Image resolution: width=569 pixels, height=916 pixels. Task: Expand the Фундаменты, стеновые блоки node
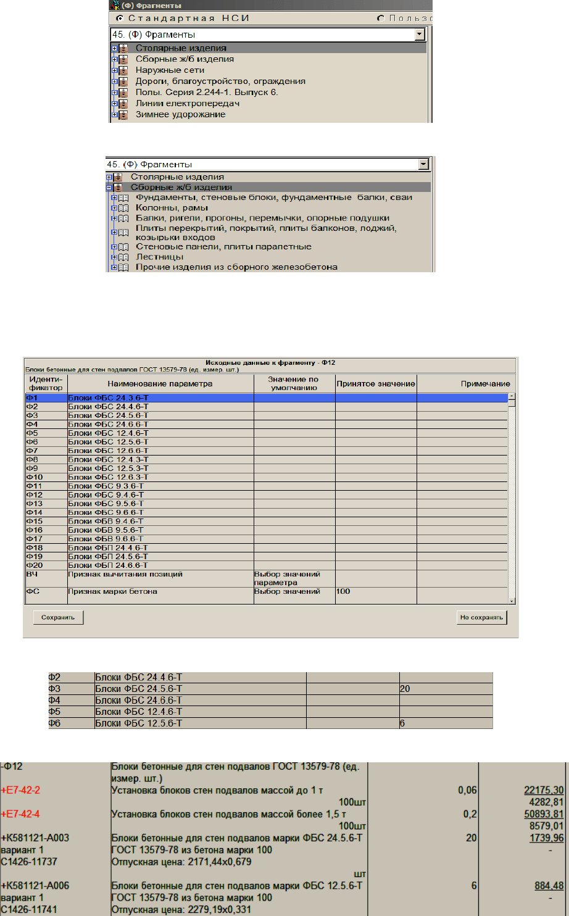tap(114, 198)
